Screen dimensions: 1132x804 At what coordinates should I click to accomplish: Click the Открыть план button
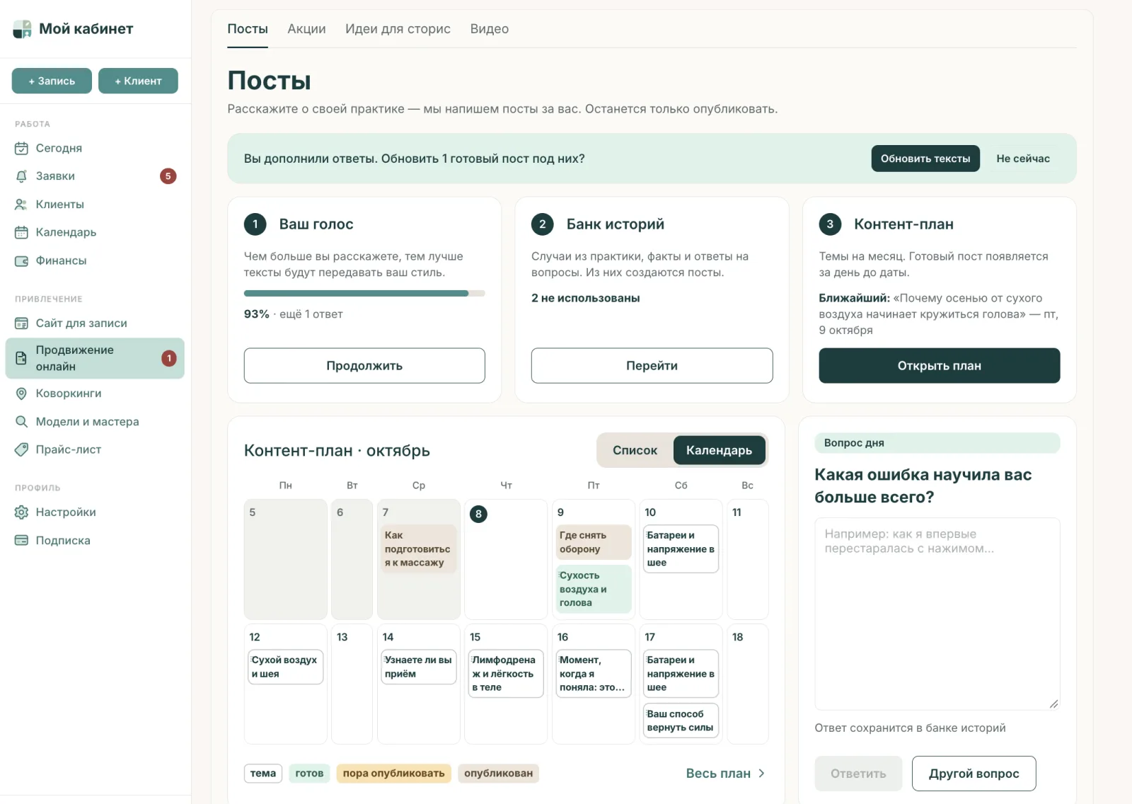(939, 366)
